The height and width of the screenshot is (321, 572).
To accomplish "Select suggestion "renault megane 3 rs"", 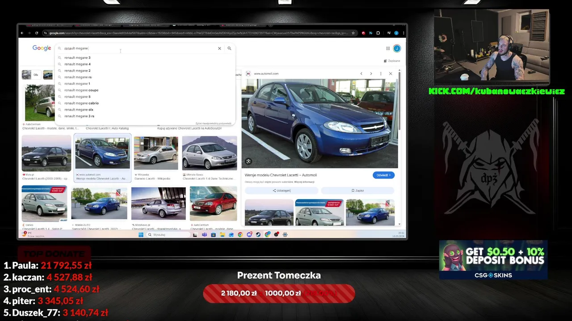I will [x=145, y=116].
